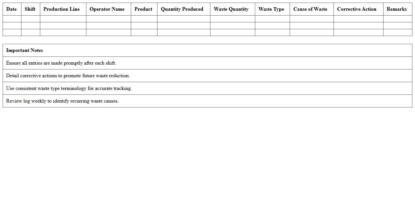Image resolution: width=415 pixels, height=211 pixels.
Task: Click the Waste Type column header
Action: 271,9
